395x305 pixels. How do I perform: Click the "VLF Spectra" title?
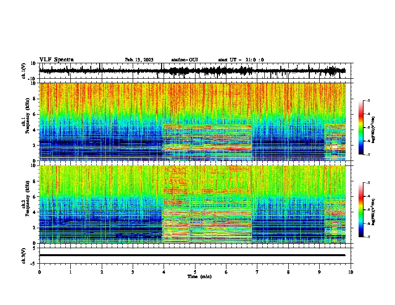tap(56, 60)
